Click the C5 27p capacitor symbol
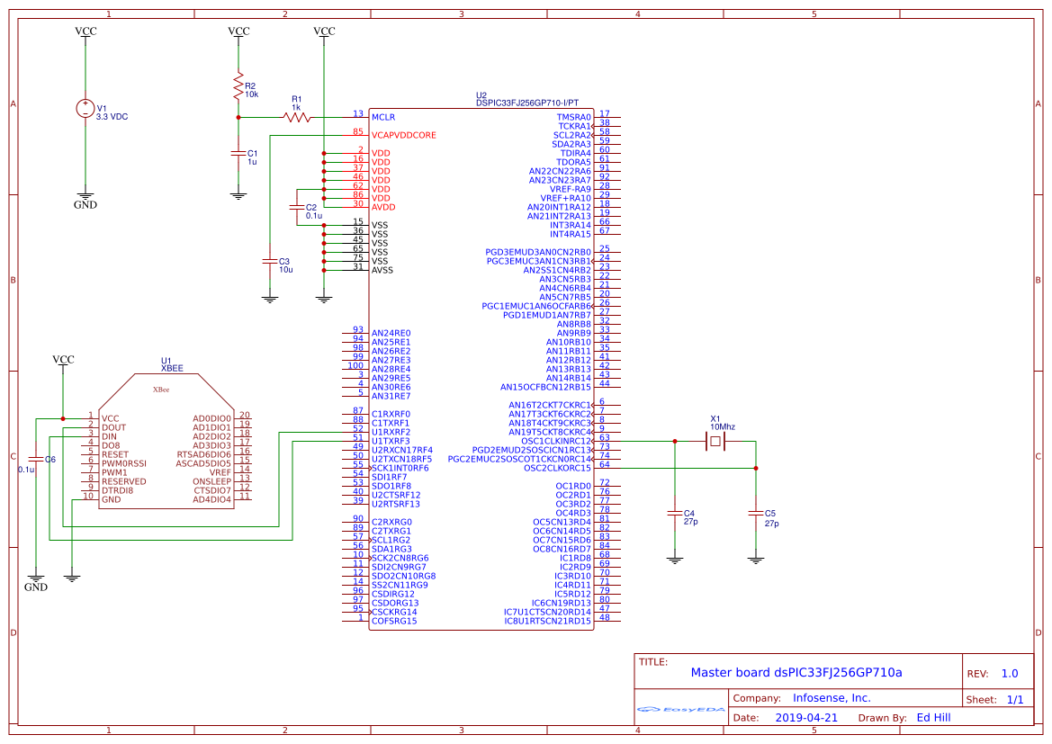This screenshot has height=744, width=1052. coord(756,515)
